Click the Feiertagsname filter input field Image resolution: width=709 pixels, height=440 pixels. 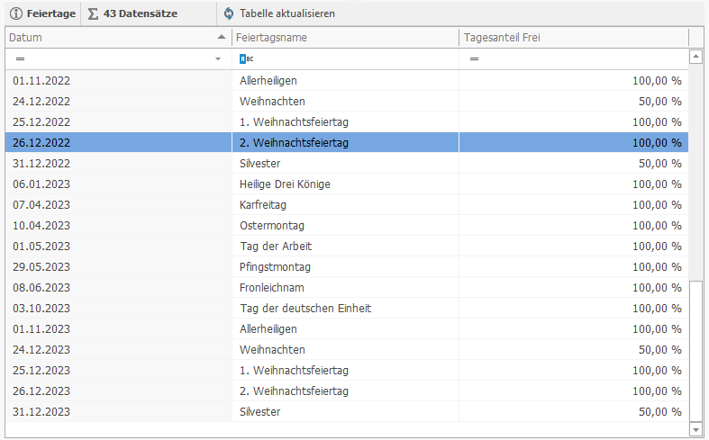[x=345, y=58]
